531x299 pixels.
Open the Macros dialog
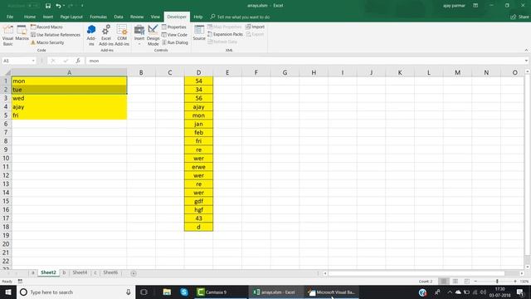22,33
